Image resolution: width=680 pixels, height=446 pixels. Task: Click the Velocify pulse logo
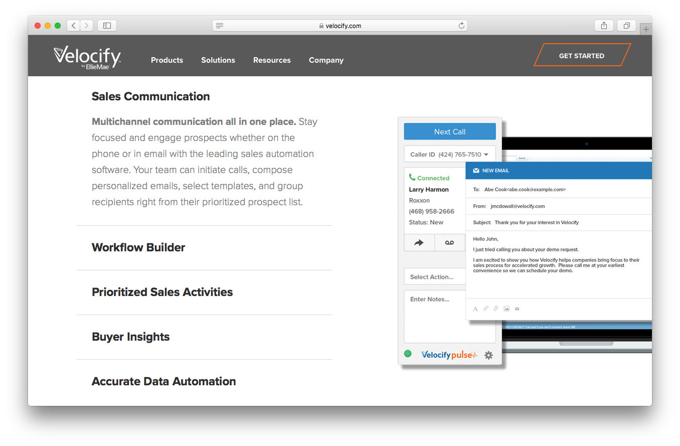tap(449, 355)
